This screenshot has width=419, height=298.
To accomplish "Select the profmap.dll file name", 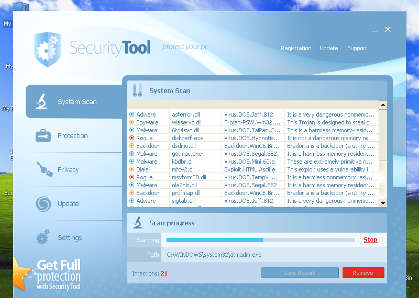I will tap(186, 193).
